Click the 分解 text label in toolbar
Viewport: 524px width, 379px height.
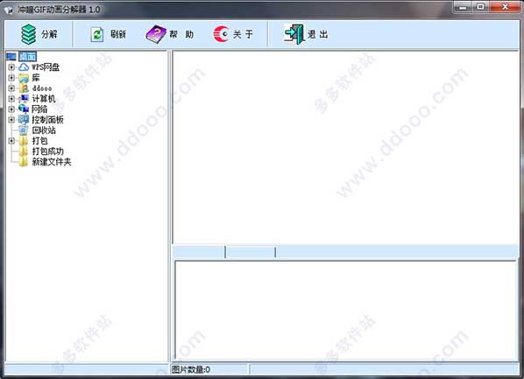(x=49, y=34)
